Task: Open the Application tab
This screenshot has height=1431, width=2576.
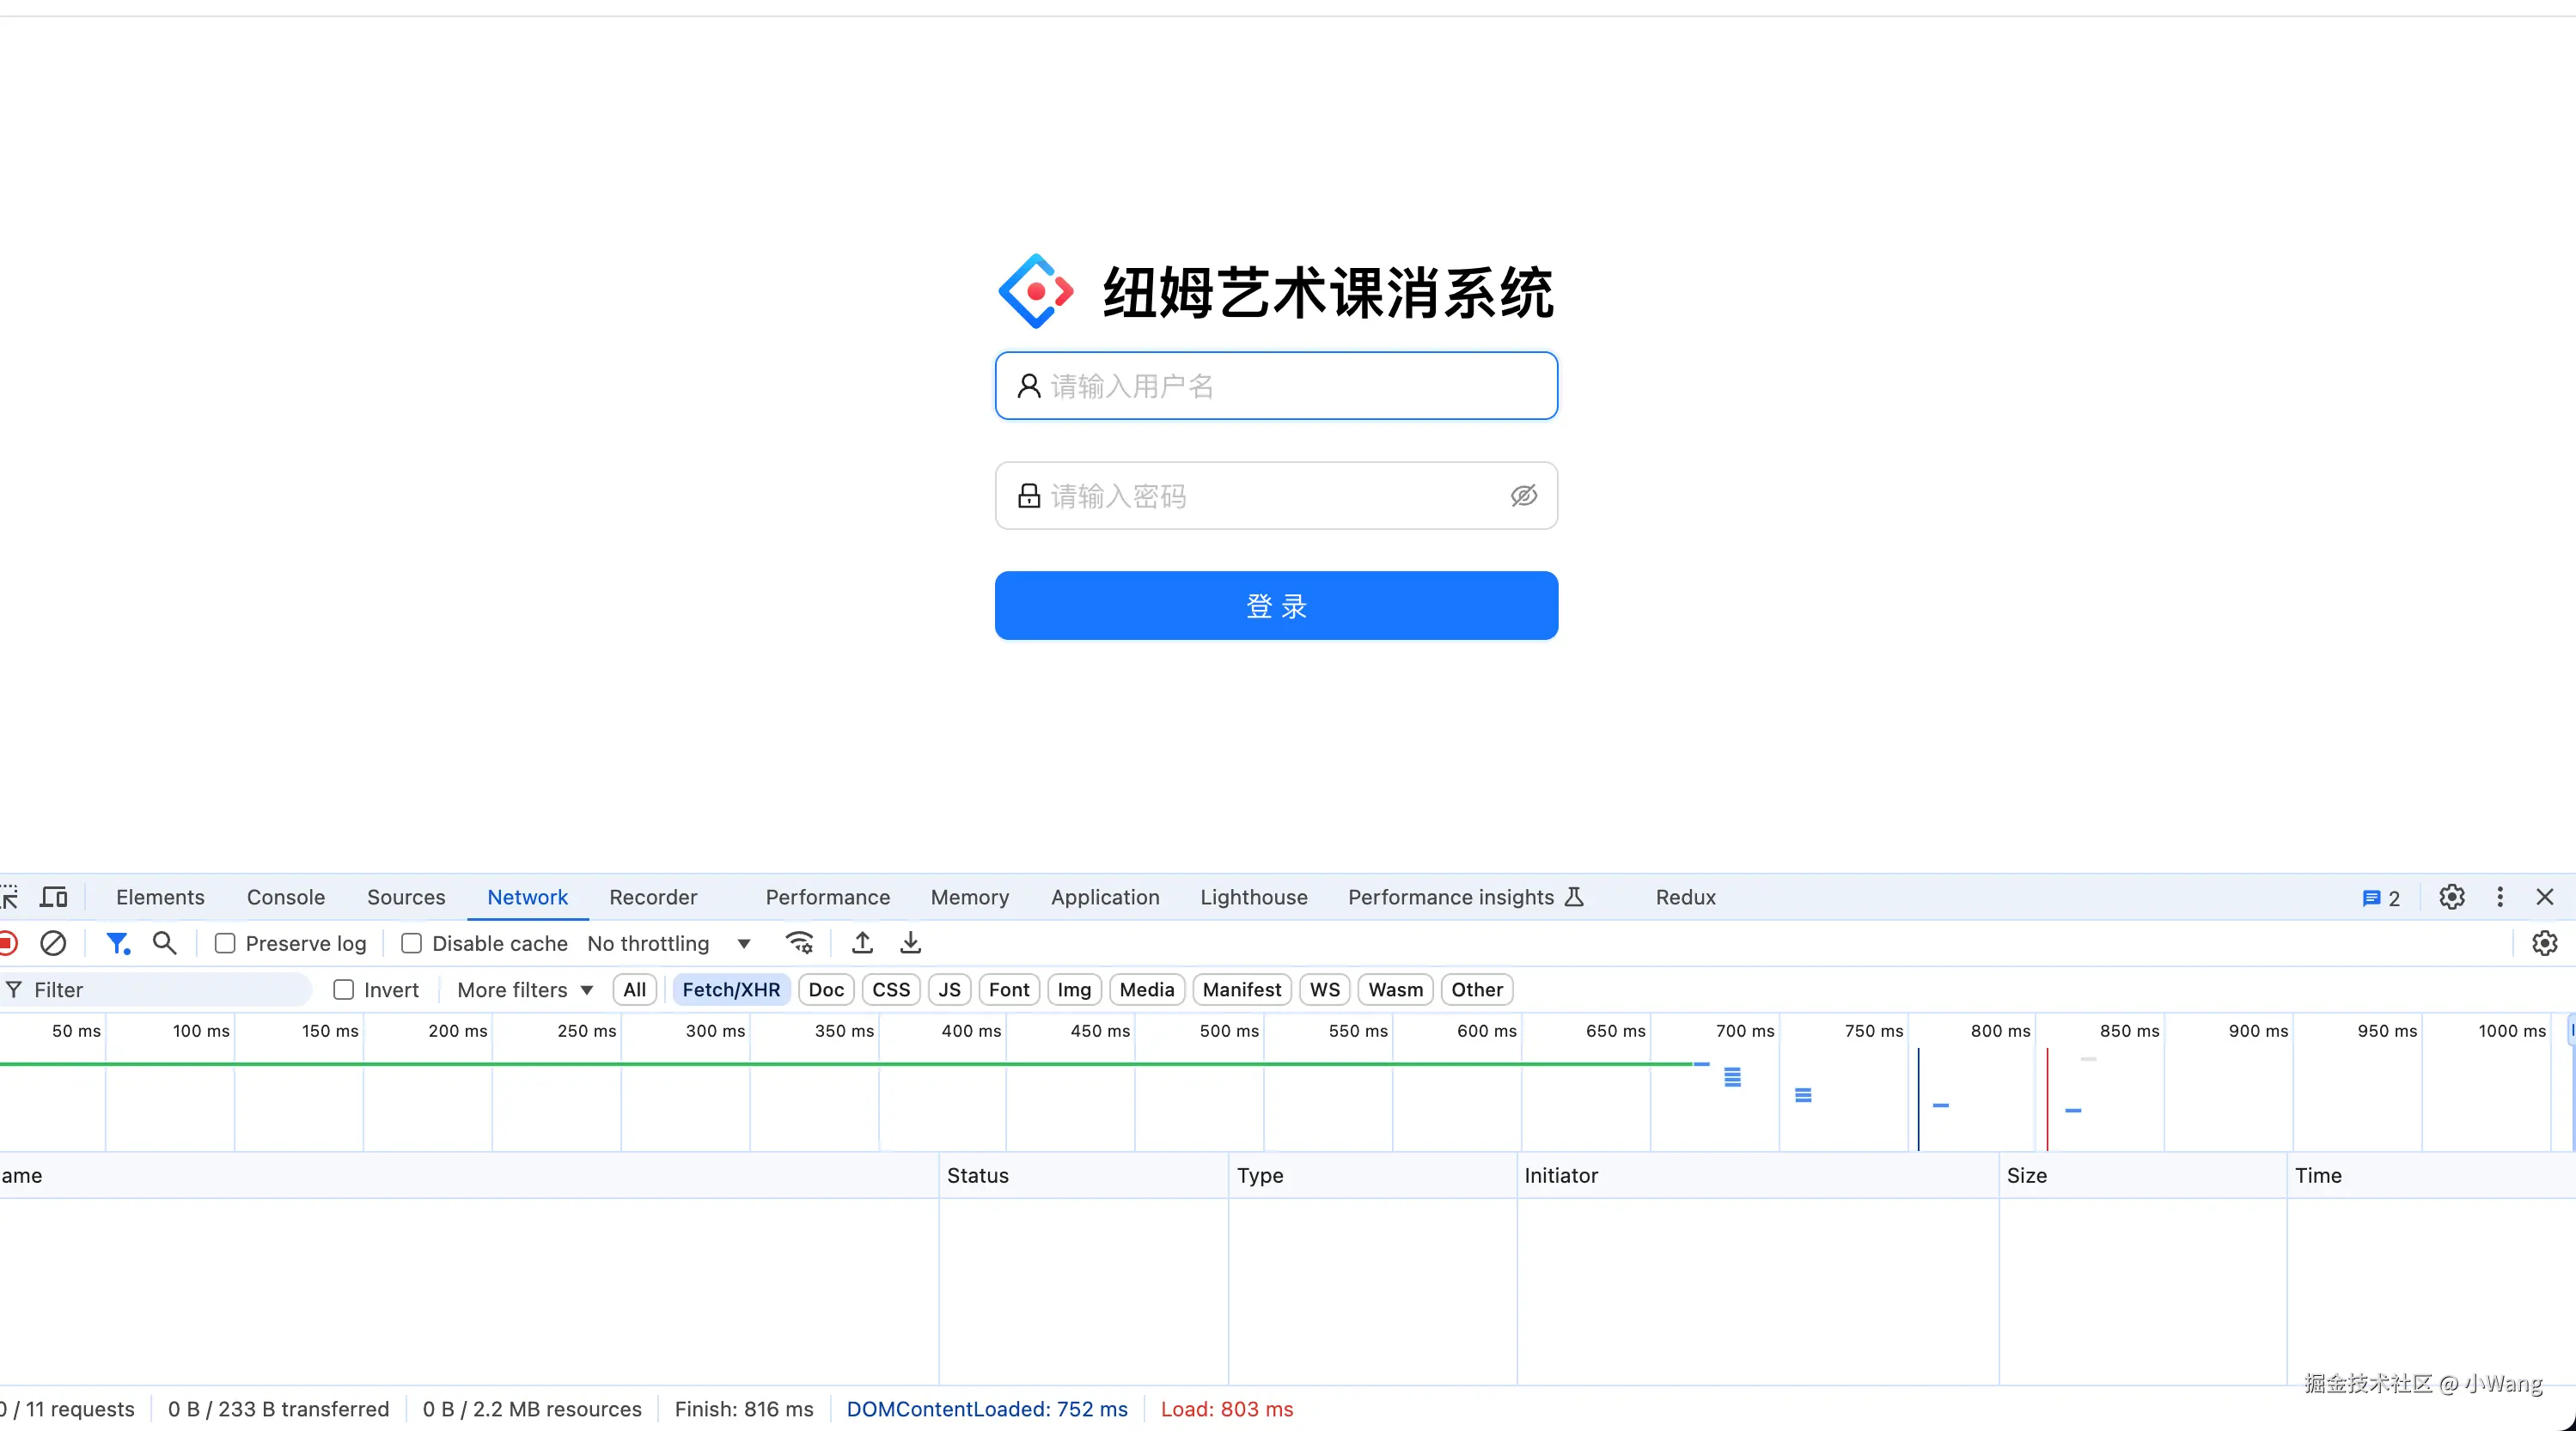Action: click(x=1104, y=897)
